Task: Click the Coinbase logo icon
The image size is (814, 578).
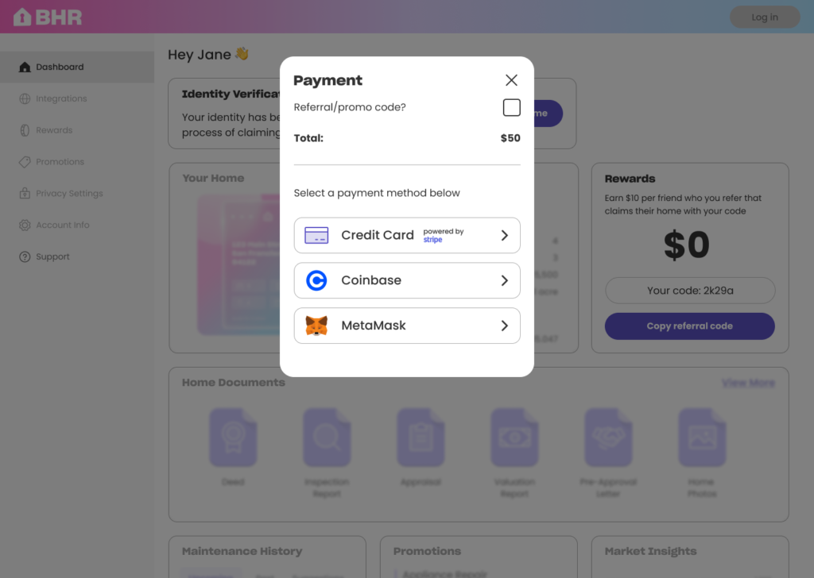Action: [316, 280]
